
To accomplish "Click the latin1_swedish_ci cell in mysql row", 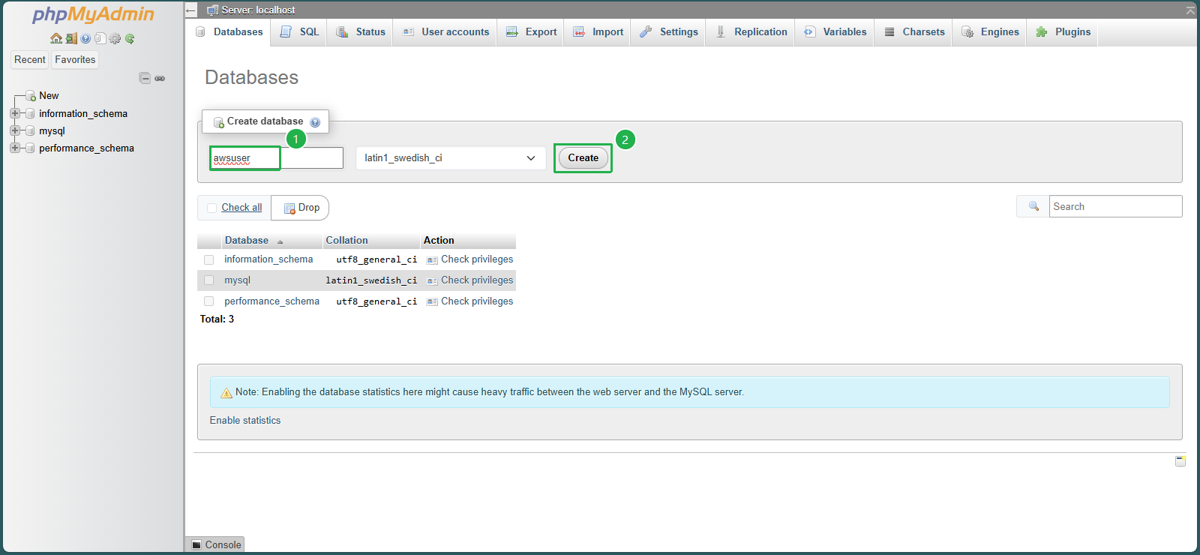I will (x=371, y=280).
